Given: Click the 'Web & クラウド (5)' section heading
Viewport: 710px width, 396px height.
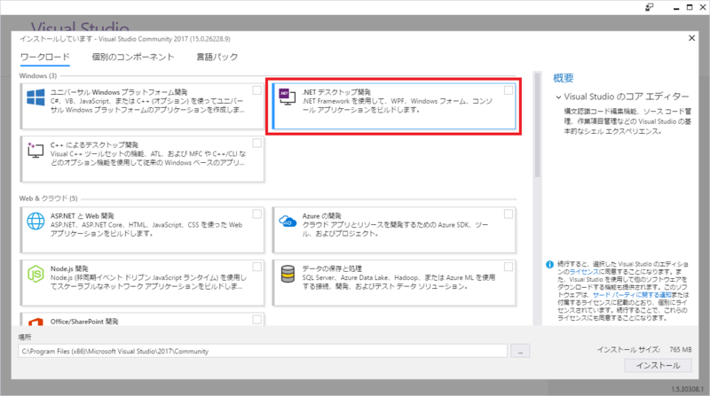Looking at the screenshot, I should click(49, 198).
